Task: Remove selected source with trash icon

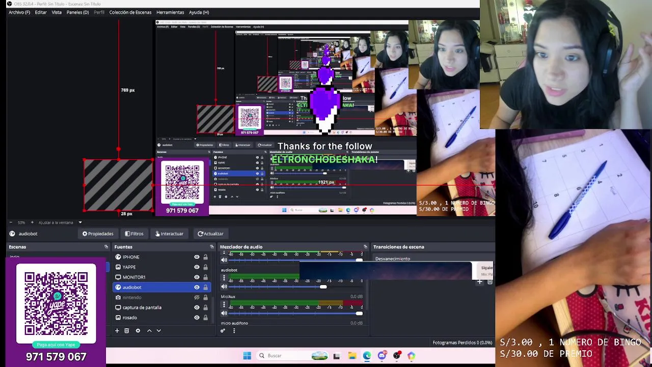Action: (127, 331)
